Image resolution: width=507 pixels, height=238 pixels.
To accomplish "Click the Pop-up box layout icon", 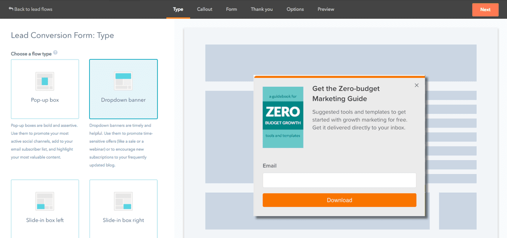I will pos(45,81).
